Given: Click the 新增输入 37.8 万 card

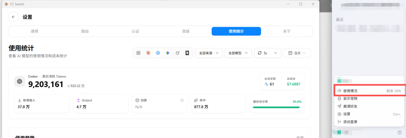Looking at the screenshot, I should (x=41, y=104).
